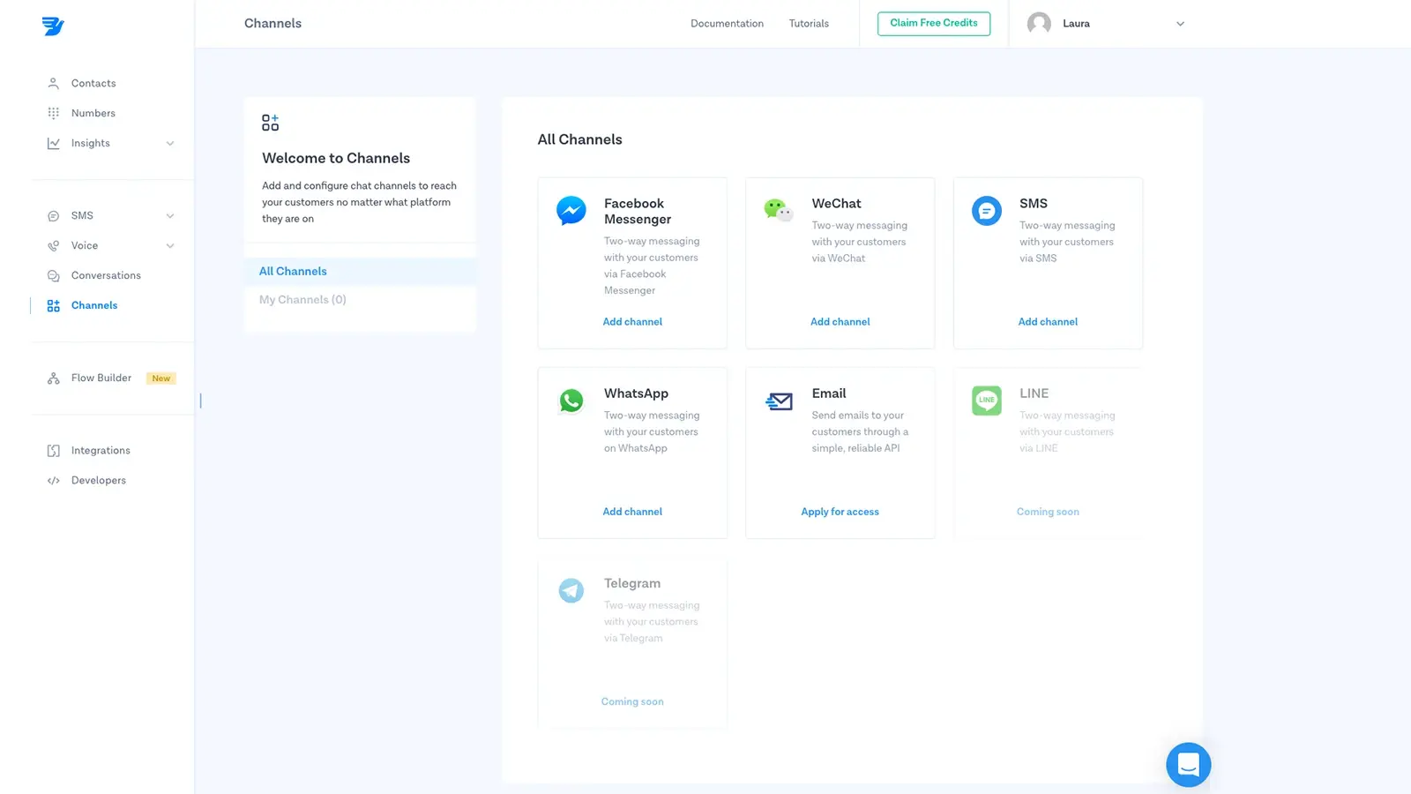Click the Contacts person icon in sidebar
The width and height of the screenshot is (1411, 794).
pos(53,83)
